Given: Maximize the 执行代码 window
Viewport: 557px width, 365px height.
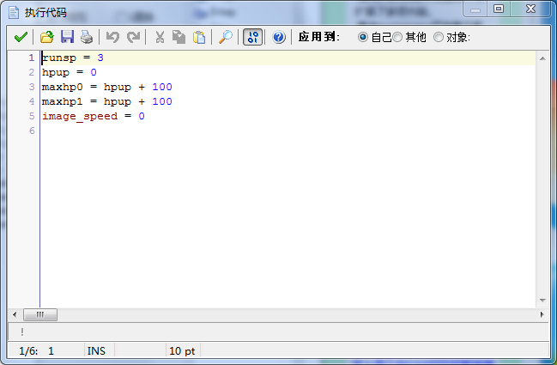Looking at the screenshot, I should (x=499, y=9).
